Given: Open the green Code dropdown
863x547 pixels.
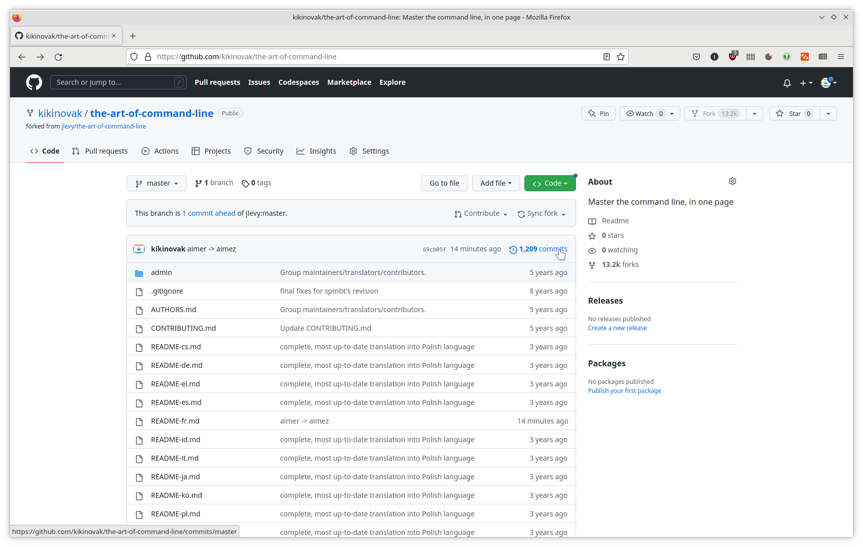Looking at the screenshot, I should (x=550, y=183).
